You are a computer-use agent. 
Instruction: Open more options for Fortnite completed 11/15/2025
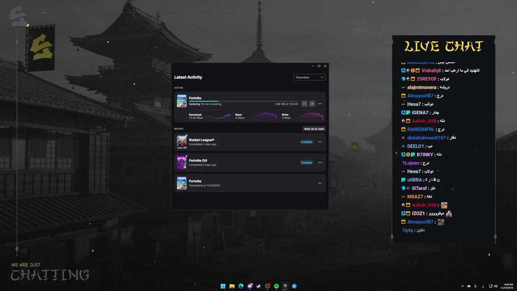tap(320, 183)
